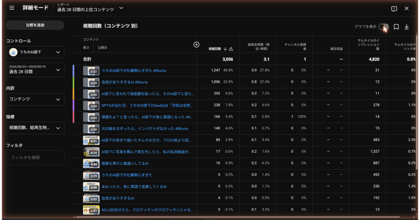
Task: Click the 長さ column label
Action: (x=86, y=48)
